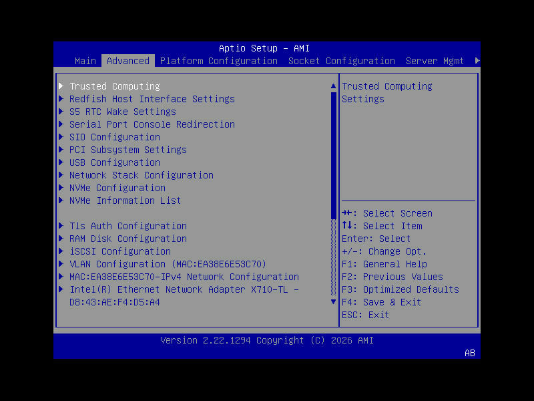The width and height of the screenshot is (534, 401).
Task: Open the NVMe Information List
Action: (125, 200)
